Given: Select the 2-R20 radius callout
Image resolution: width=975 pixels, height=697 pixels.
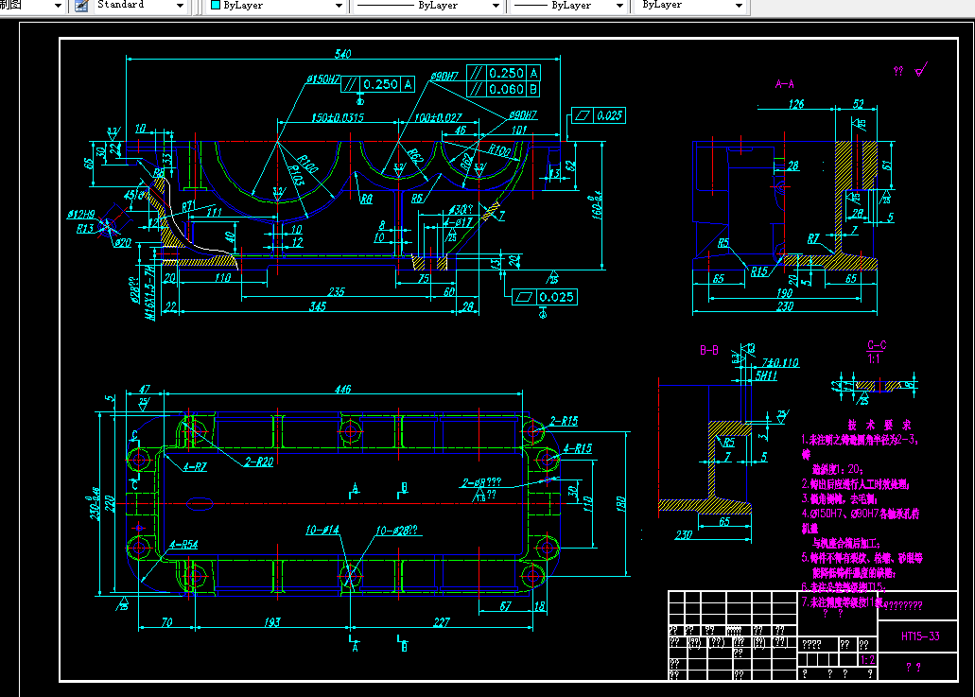Looking at the screenshot, I should (x=259, y=462).
